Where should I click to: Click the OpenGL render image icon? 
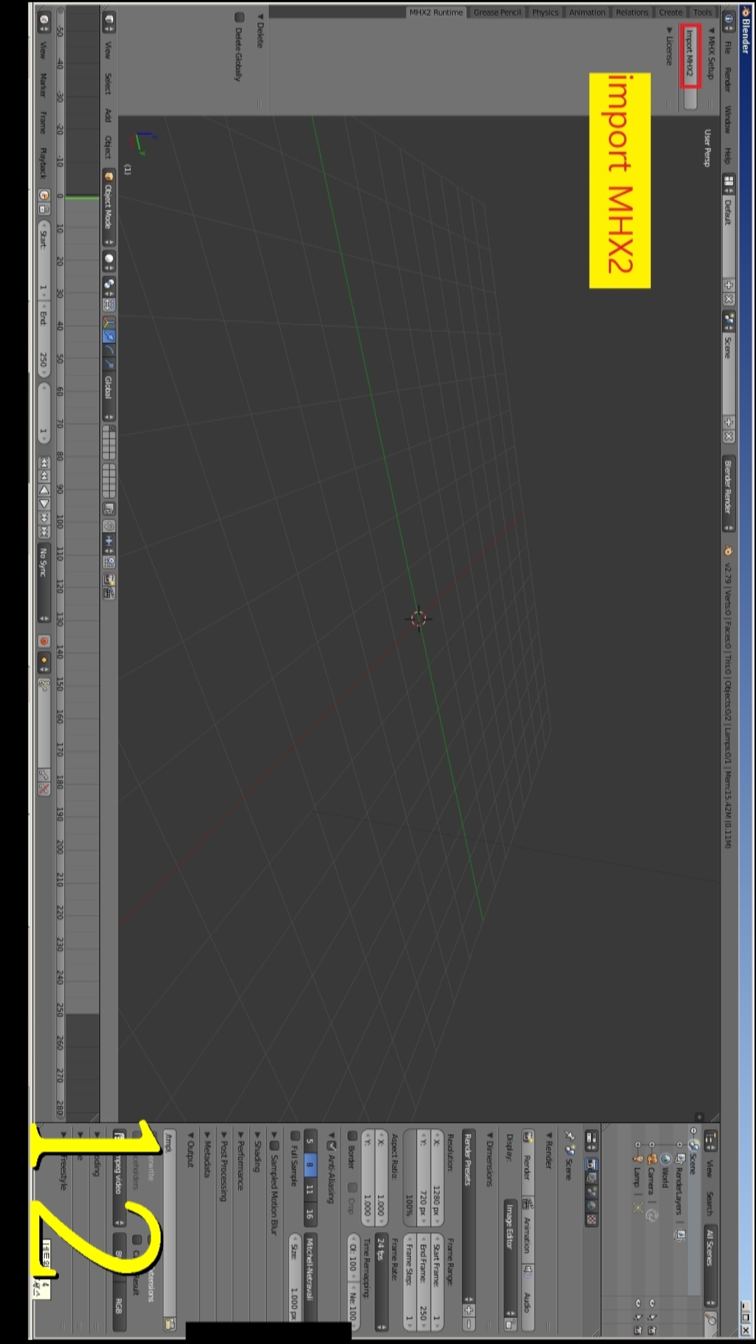(108, 580)
